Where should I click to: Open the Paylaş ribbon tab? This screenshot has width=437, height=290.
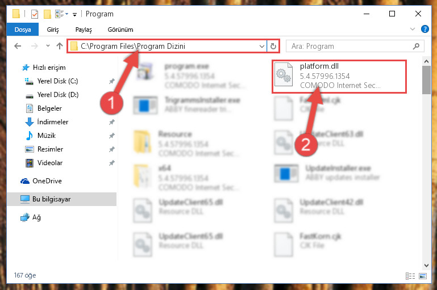pyautogui.click(x=84, y=30)
